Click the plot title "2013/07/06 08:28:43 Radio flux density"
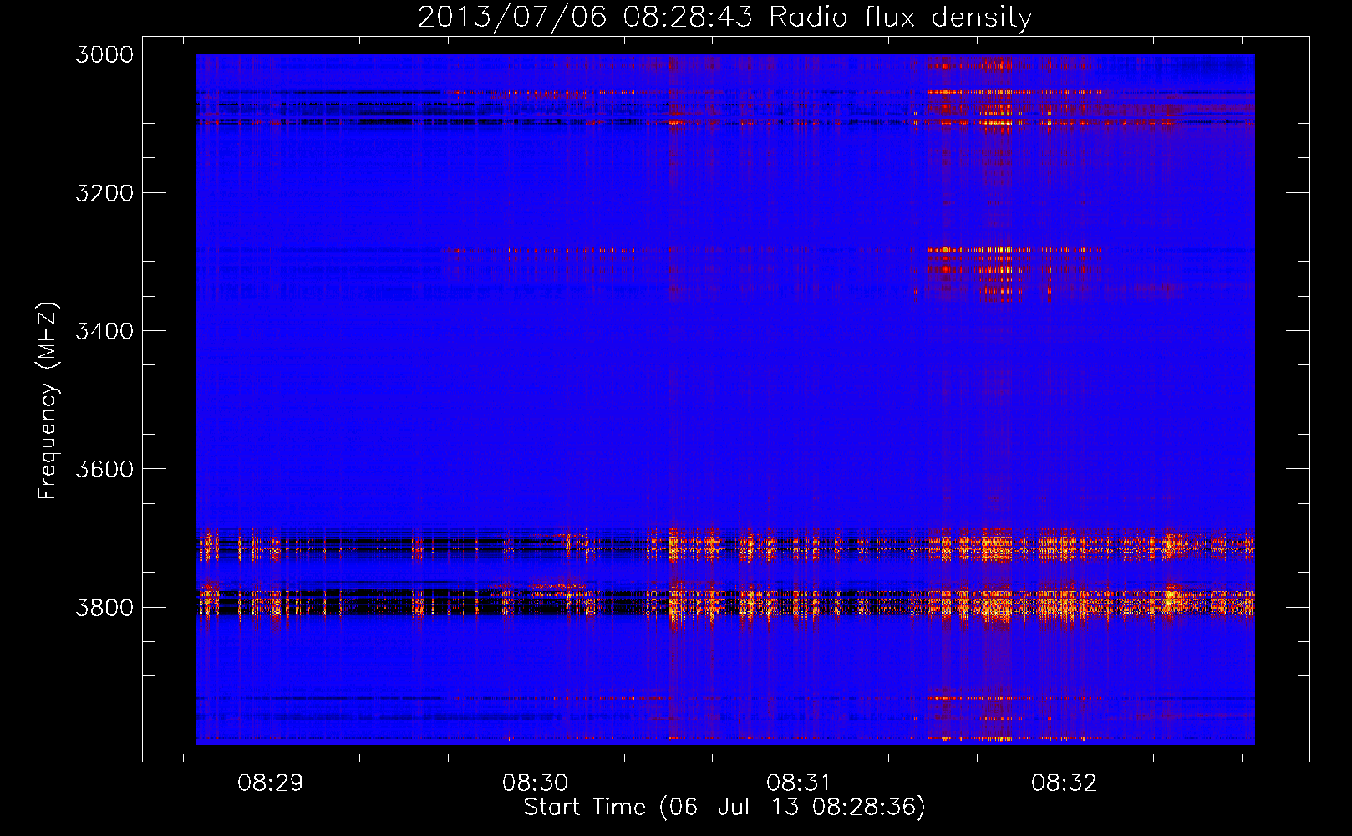The width and height of the screenshot is (1352, 836). (x=724, y=18)
